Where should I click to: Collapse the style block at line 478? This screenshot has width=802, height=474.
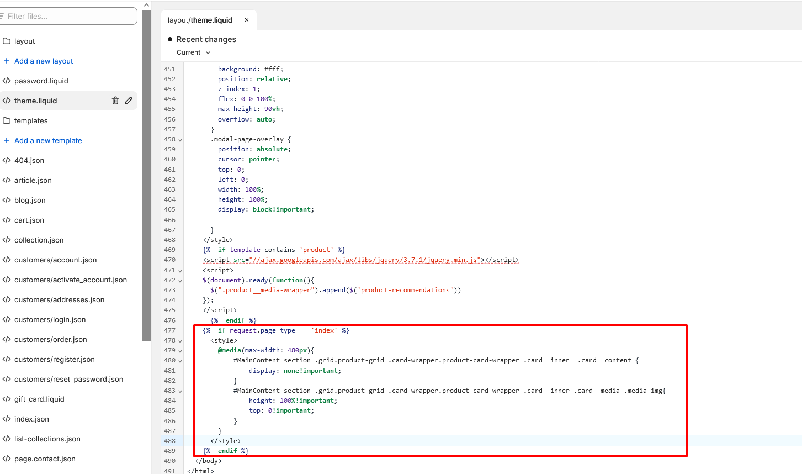180,341
